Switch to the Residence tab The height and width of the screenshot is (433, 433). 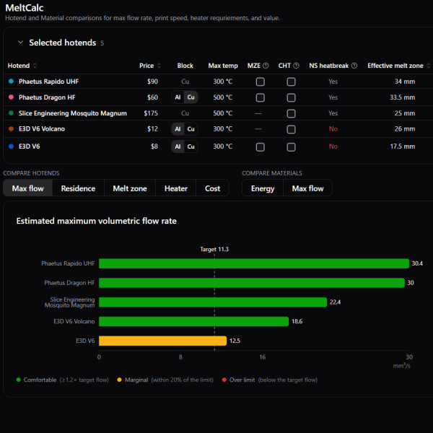coord(78,188)
